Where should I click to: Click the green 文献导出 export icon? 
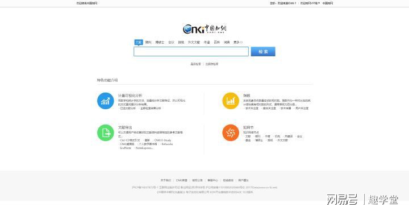click(106, 133)
